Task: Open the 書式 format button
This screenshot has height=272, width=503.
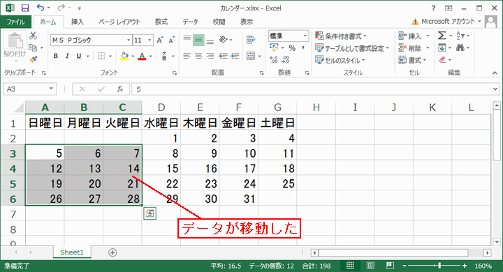Action: [x=413, y=60]
